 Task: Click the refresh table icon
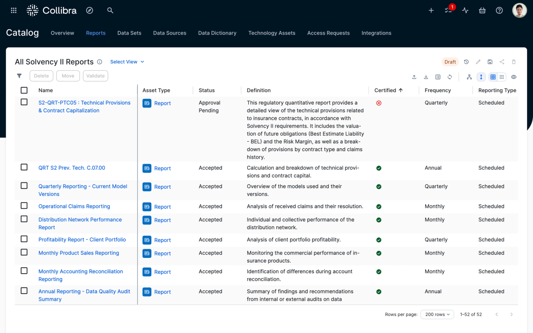[x=450, y=77]
